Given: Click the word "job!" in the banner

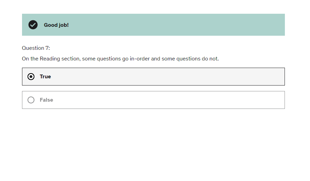Looking at the screenshot, I should [x=63, y=25].
